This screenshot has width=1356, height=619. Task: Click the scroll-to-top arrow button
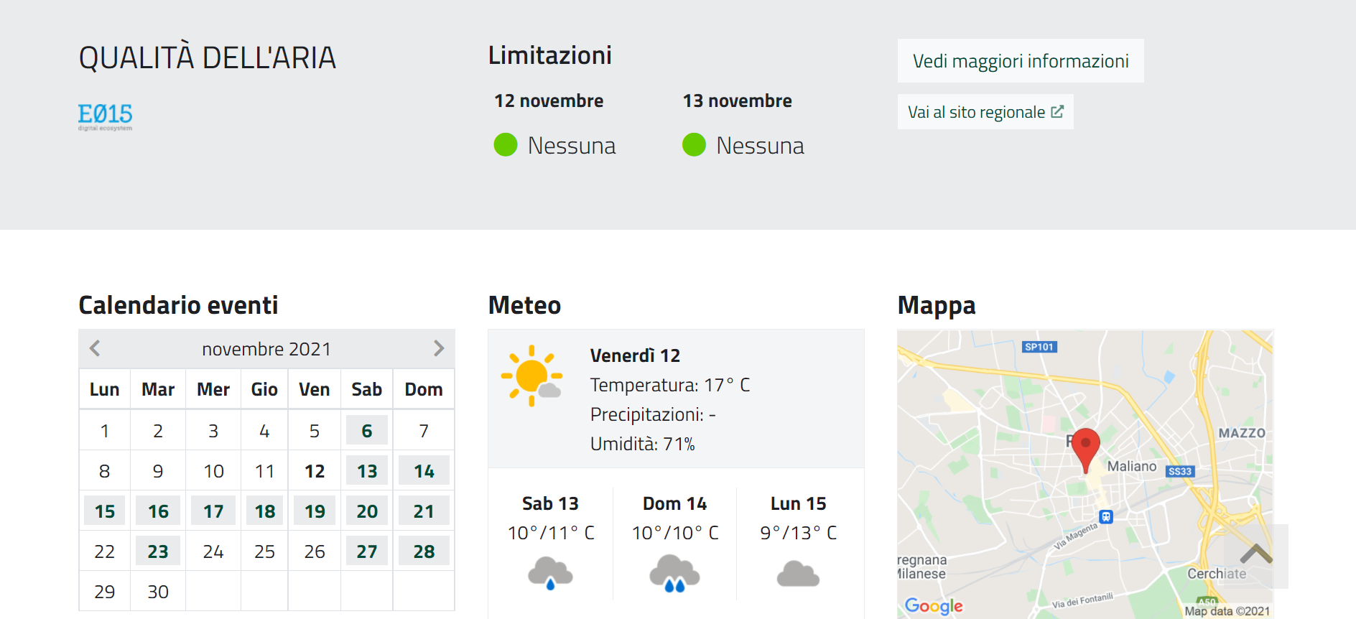point(1255,555)
